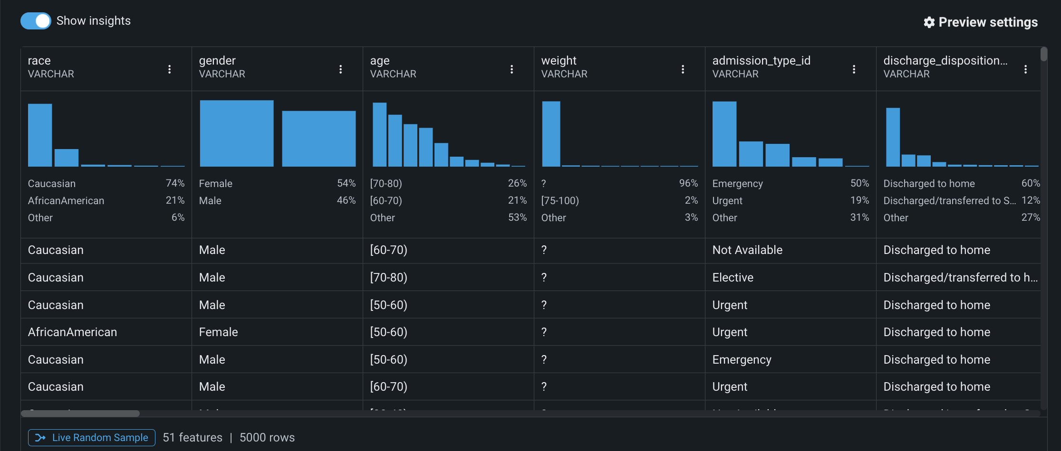Select the Elective admission type cell
The width and height of the screenshot is (1061, 451).
(x=733, y=278)
